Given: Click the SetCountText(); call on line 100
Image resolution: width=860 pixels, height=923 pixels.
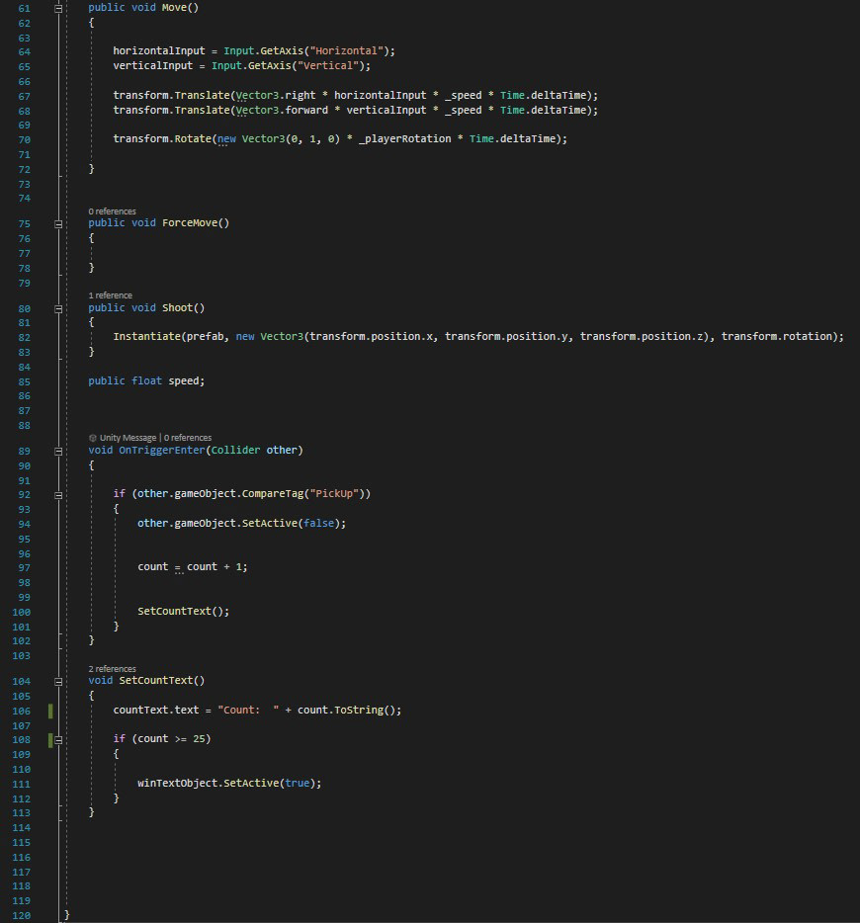Looking at the screenshot, I should pos(184,612).
